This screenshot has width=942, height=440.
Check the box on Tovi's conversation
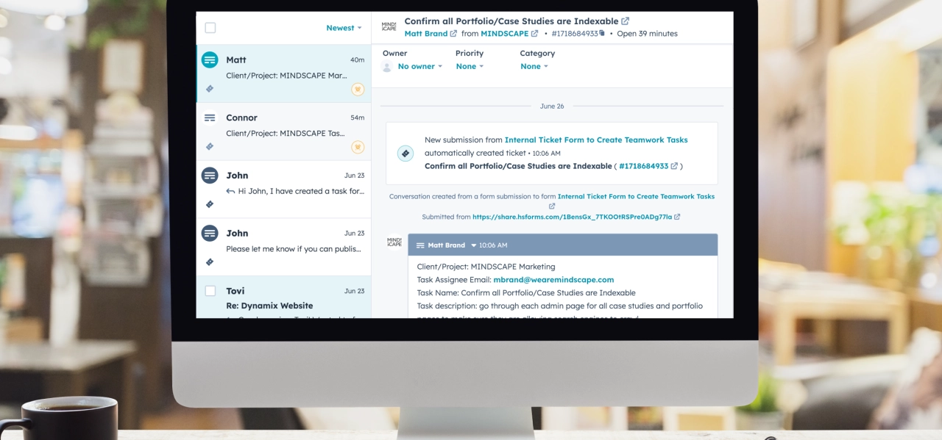(x=210, y=291)
